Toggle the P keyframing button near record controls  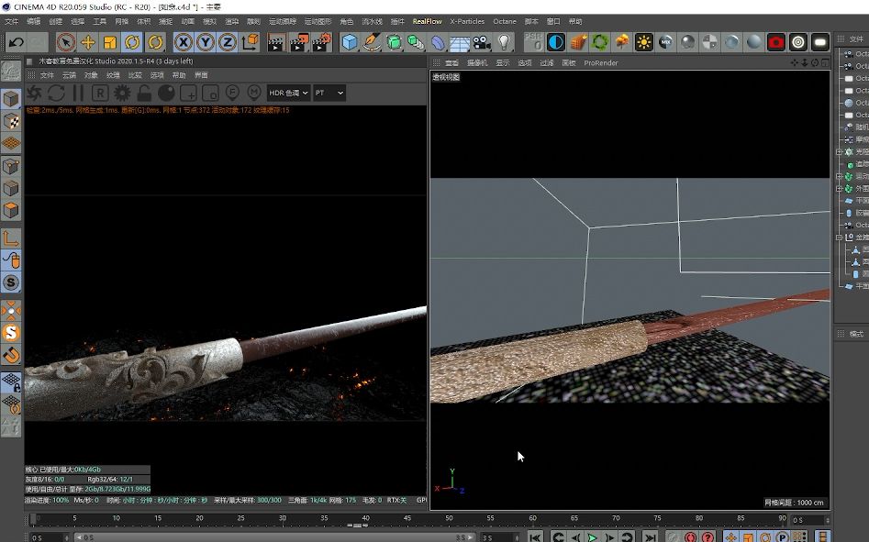pyautogui.click(x=782, y=535)
